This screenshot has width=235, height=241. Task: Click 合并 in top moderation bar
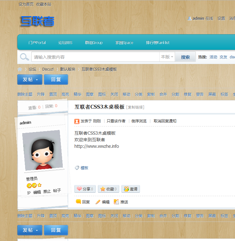click(x=163, y=94)
